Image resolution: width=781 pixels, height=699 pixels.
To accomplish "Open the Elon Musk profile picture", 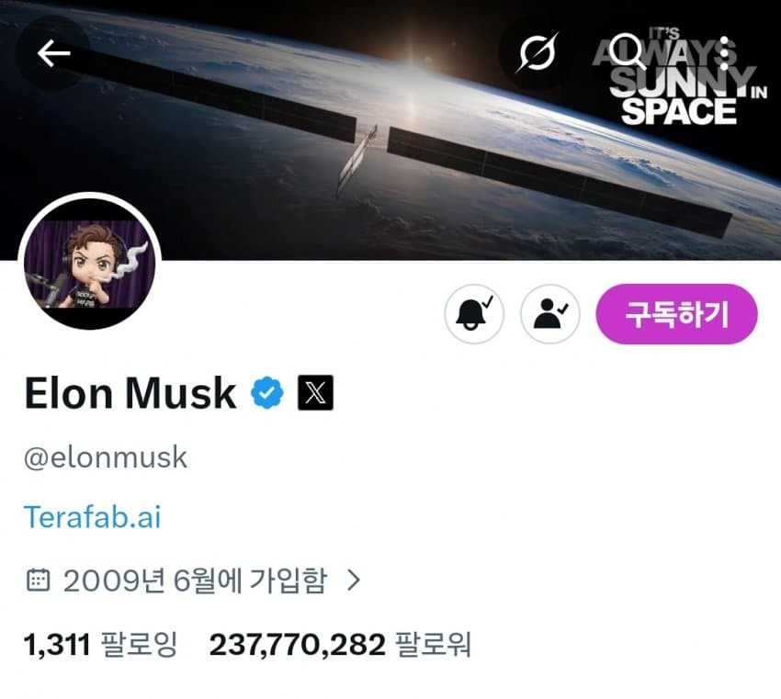I will pos(90,264).
